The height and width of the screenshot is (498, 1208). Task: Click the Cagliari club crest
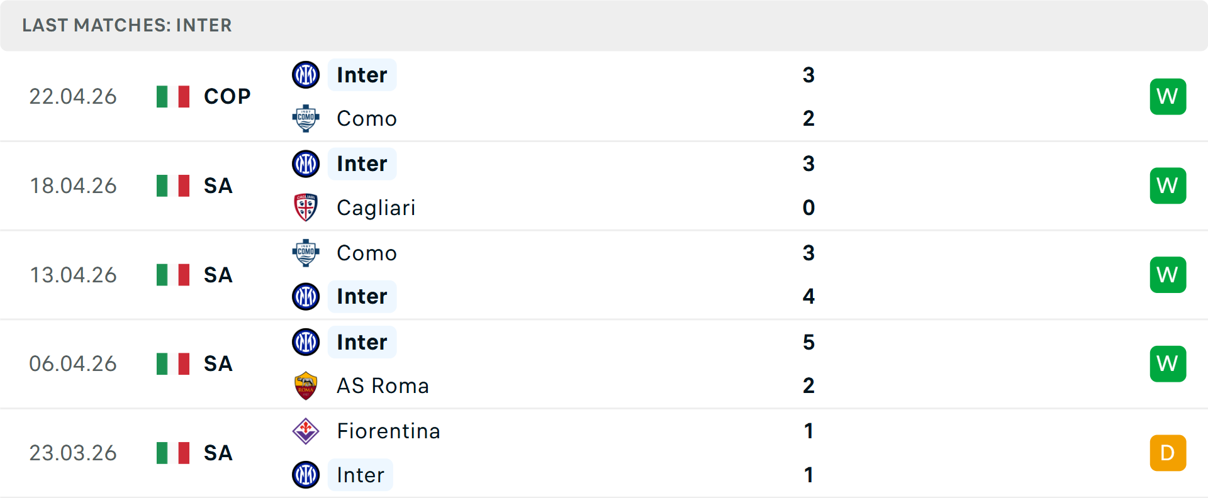(x=306, y=207)
